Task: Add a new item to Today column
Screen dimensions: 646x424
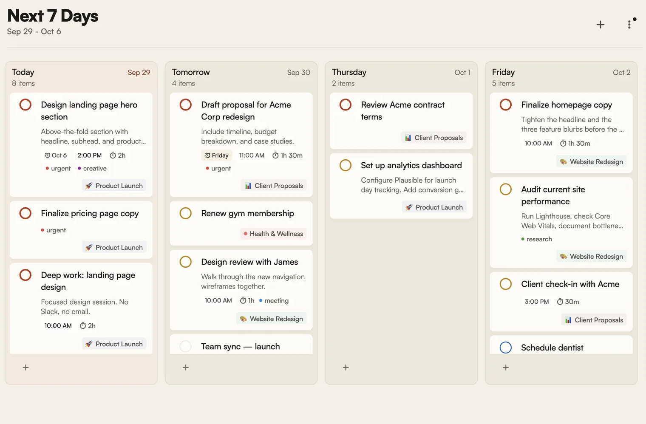Action: (x=25, y=367)
